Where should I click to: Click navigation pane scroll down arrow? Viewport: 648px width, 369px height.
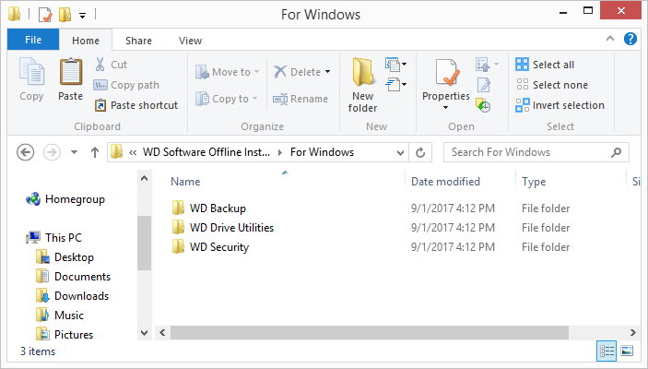pos(144,333)
